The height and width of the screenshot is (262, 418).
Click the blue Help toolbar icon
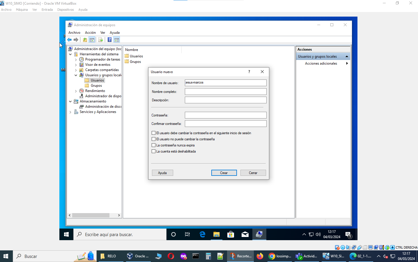(x=109, y=40)
